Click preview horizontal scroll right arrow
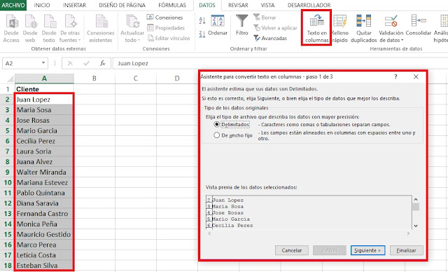 pos(409,233)
